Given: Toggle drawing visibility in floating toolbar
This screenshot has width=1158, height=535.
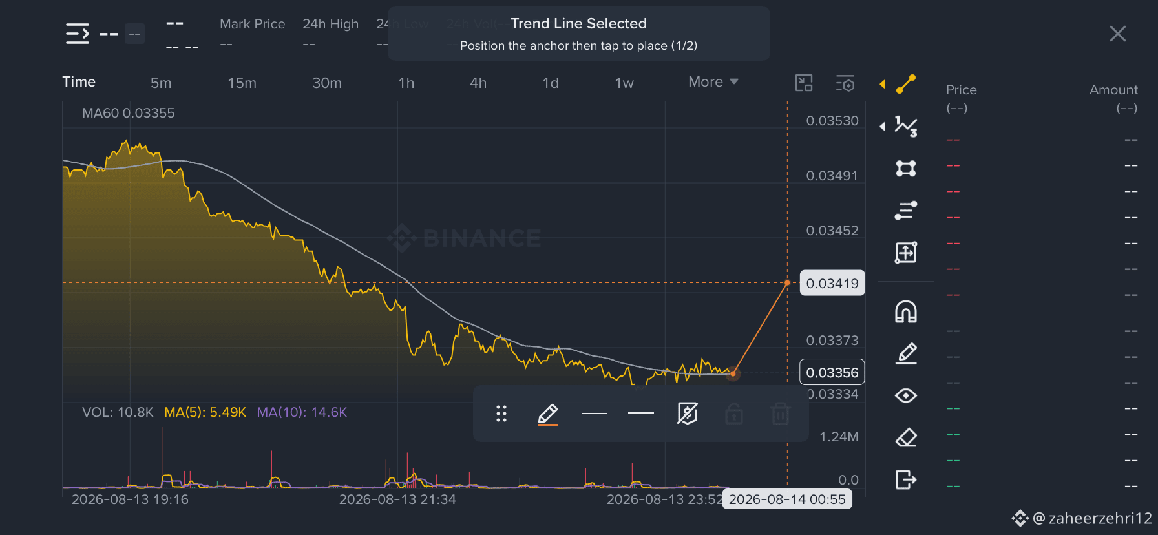Looking at the screenshot, I should coord(688,414).
